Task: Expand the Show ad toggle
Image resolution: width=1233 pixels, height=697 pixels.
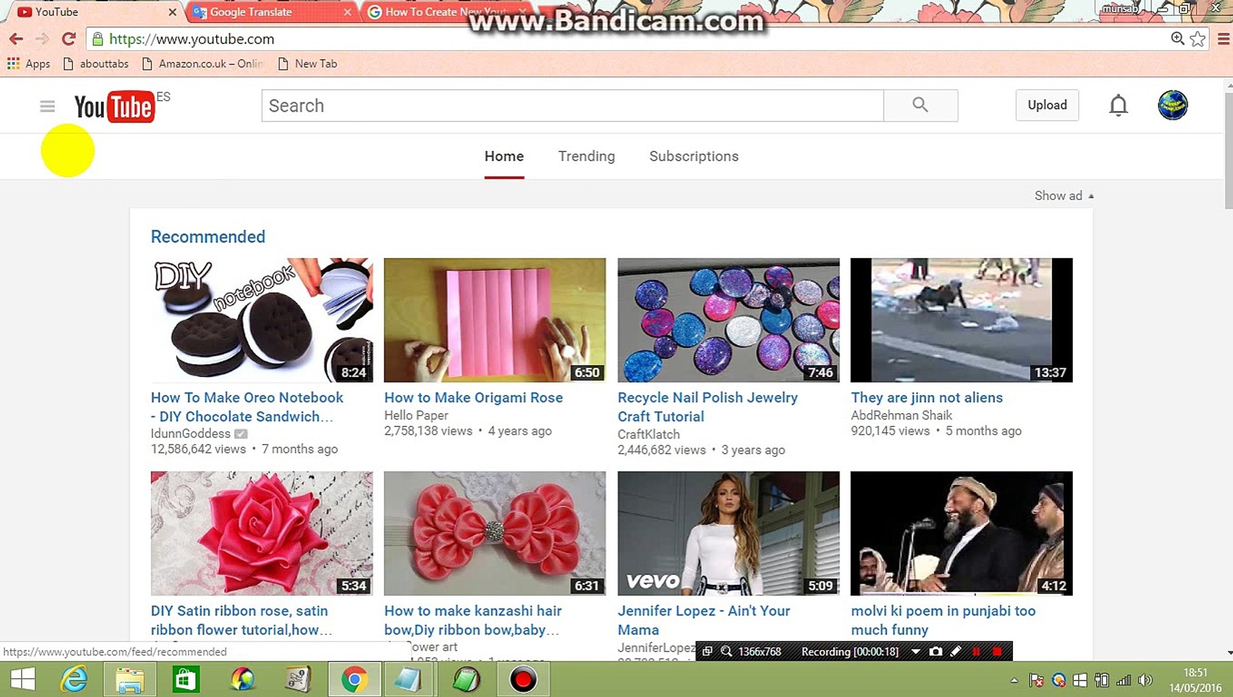Action: click(1064, 196)
